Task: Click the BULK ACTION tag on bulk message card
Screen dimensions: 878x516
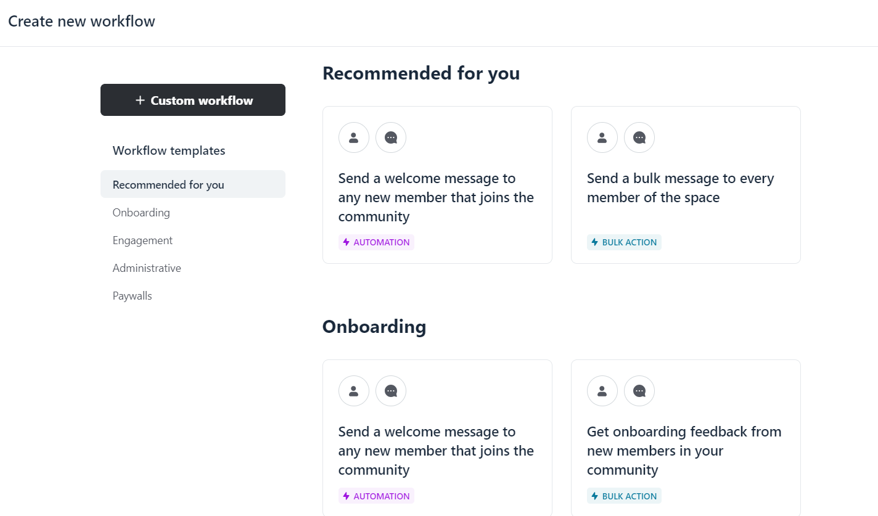Action: click(x=624, y=242)
